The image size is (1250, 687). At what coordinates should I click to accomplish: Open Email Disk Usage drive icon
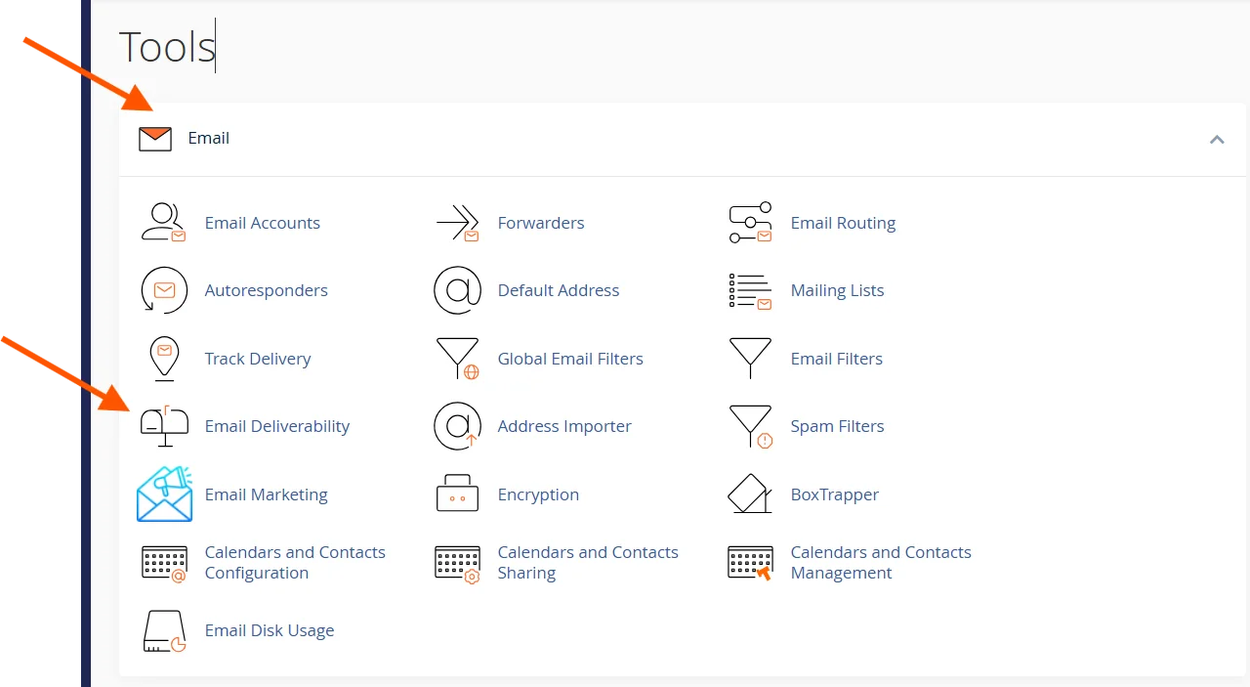coord(164,630)
